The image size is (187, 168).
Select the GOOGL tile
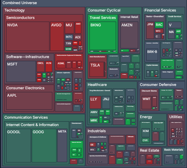pyautogui.click(x=18, y=145)
